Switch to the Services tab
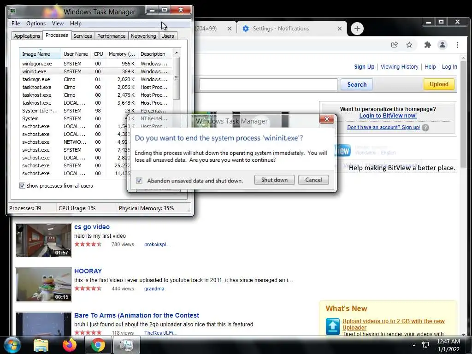The height and width of the screenshot is (354, 472). [x=83, y=36]
